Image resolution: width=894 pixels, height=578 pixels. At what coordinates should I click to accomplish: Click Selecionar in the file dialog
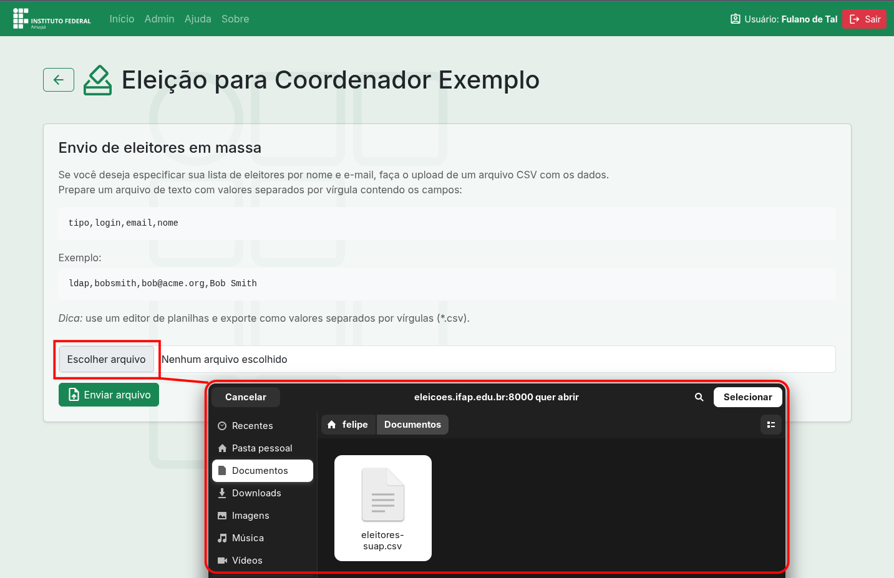[x=748, y=397]
